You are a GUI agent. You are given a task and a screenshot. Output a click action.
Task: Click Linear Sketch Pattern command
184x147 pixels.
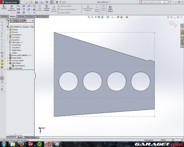click(67, 9)
